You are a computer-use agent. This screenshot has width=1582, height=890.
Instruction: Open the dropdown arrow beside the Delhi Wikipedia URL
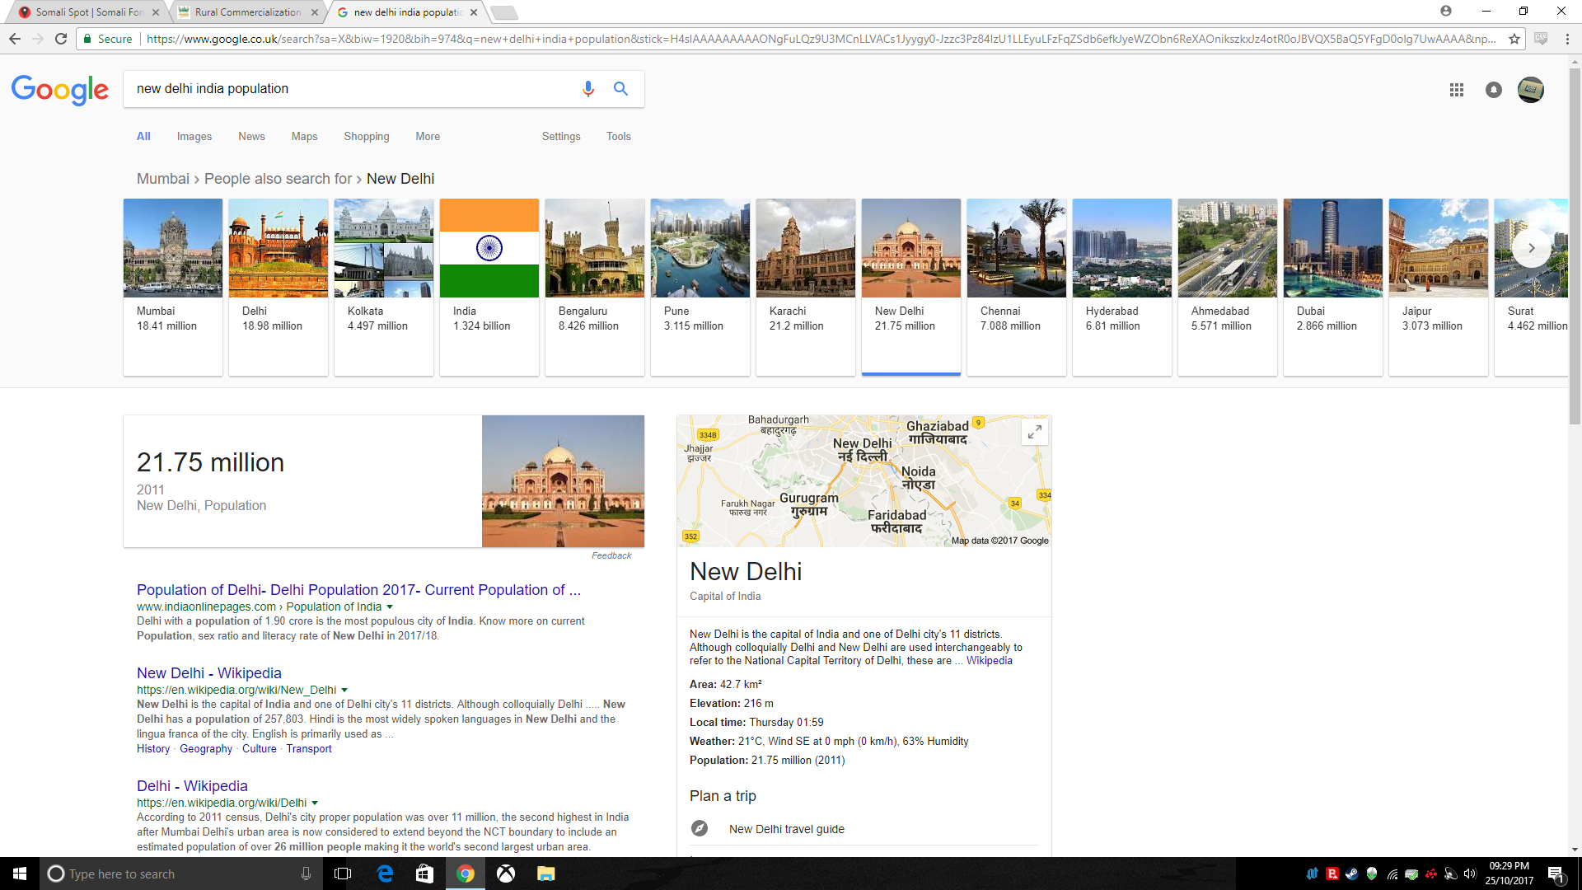tap(315, 803)
